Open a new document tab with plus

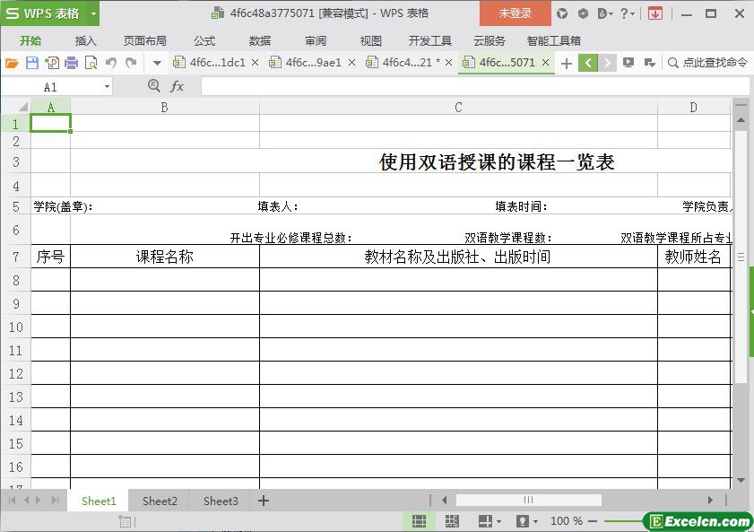(x=567, y=63)
